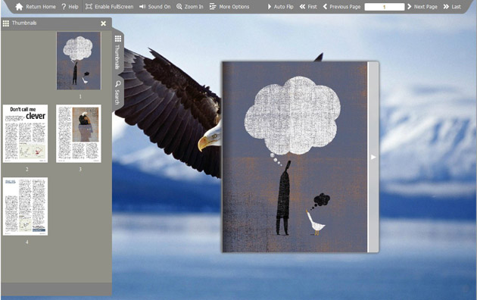Select the Thumbnails side tab

tap(117, 52)
